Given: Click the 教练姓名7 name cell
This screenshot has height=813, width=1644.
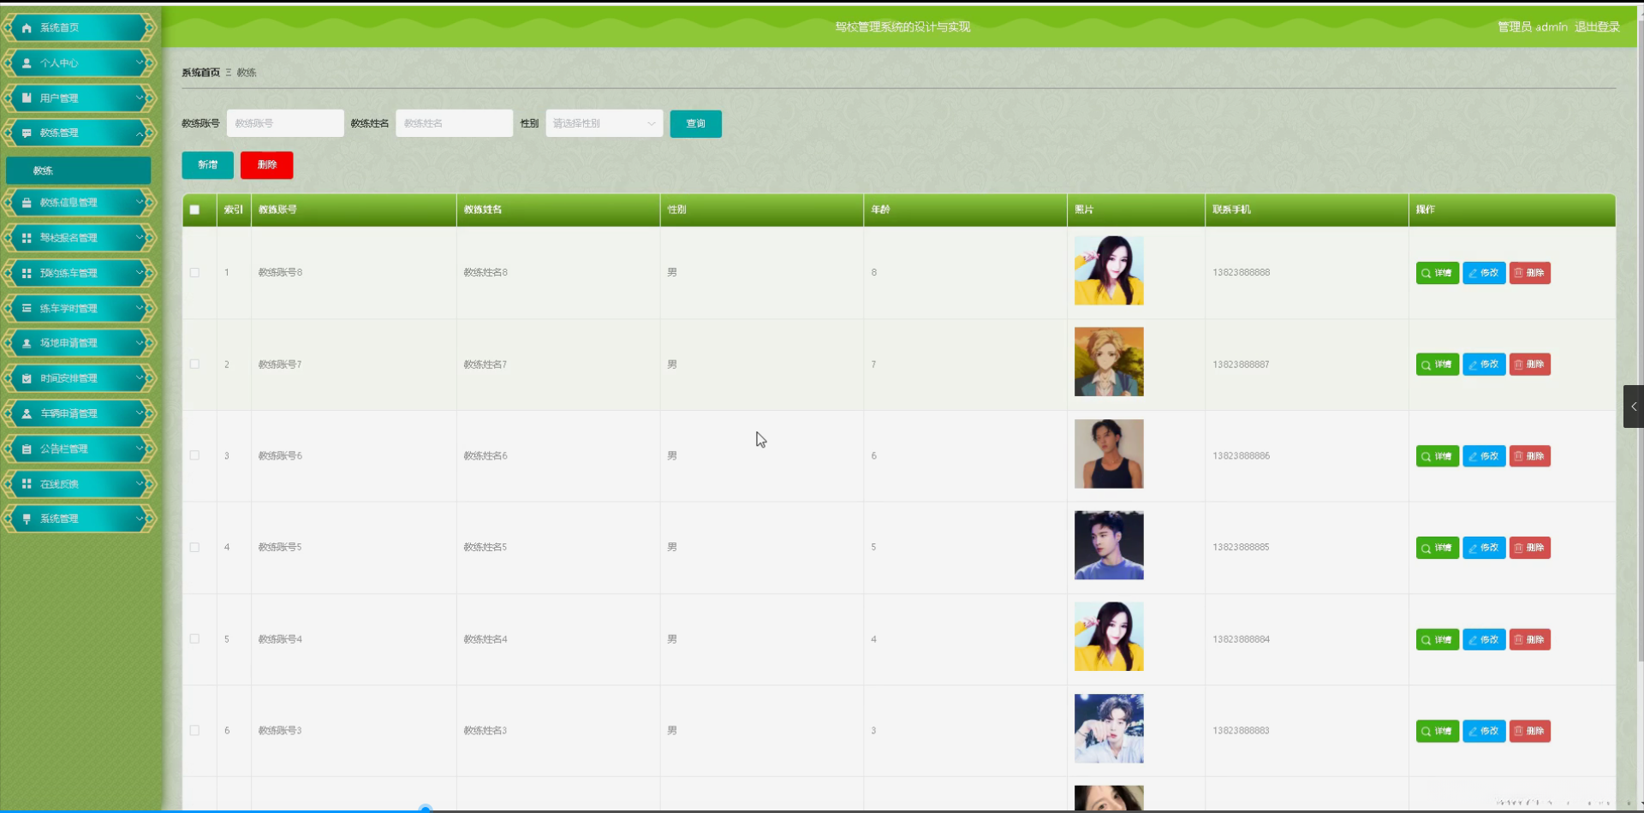Looking at the screenshot, I should [485, 365].
